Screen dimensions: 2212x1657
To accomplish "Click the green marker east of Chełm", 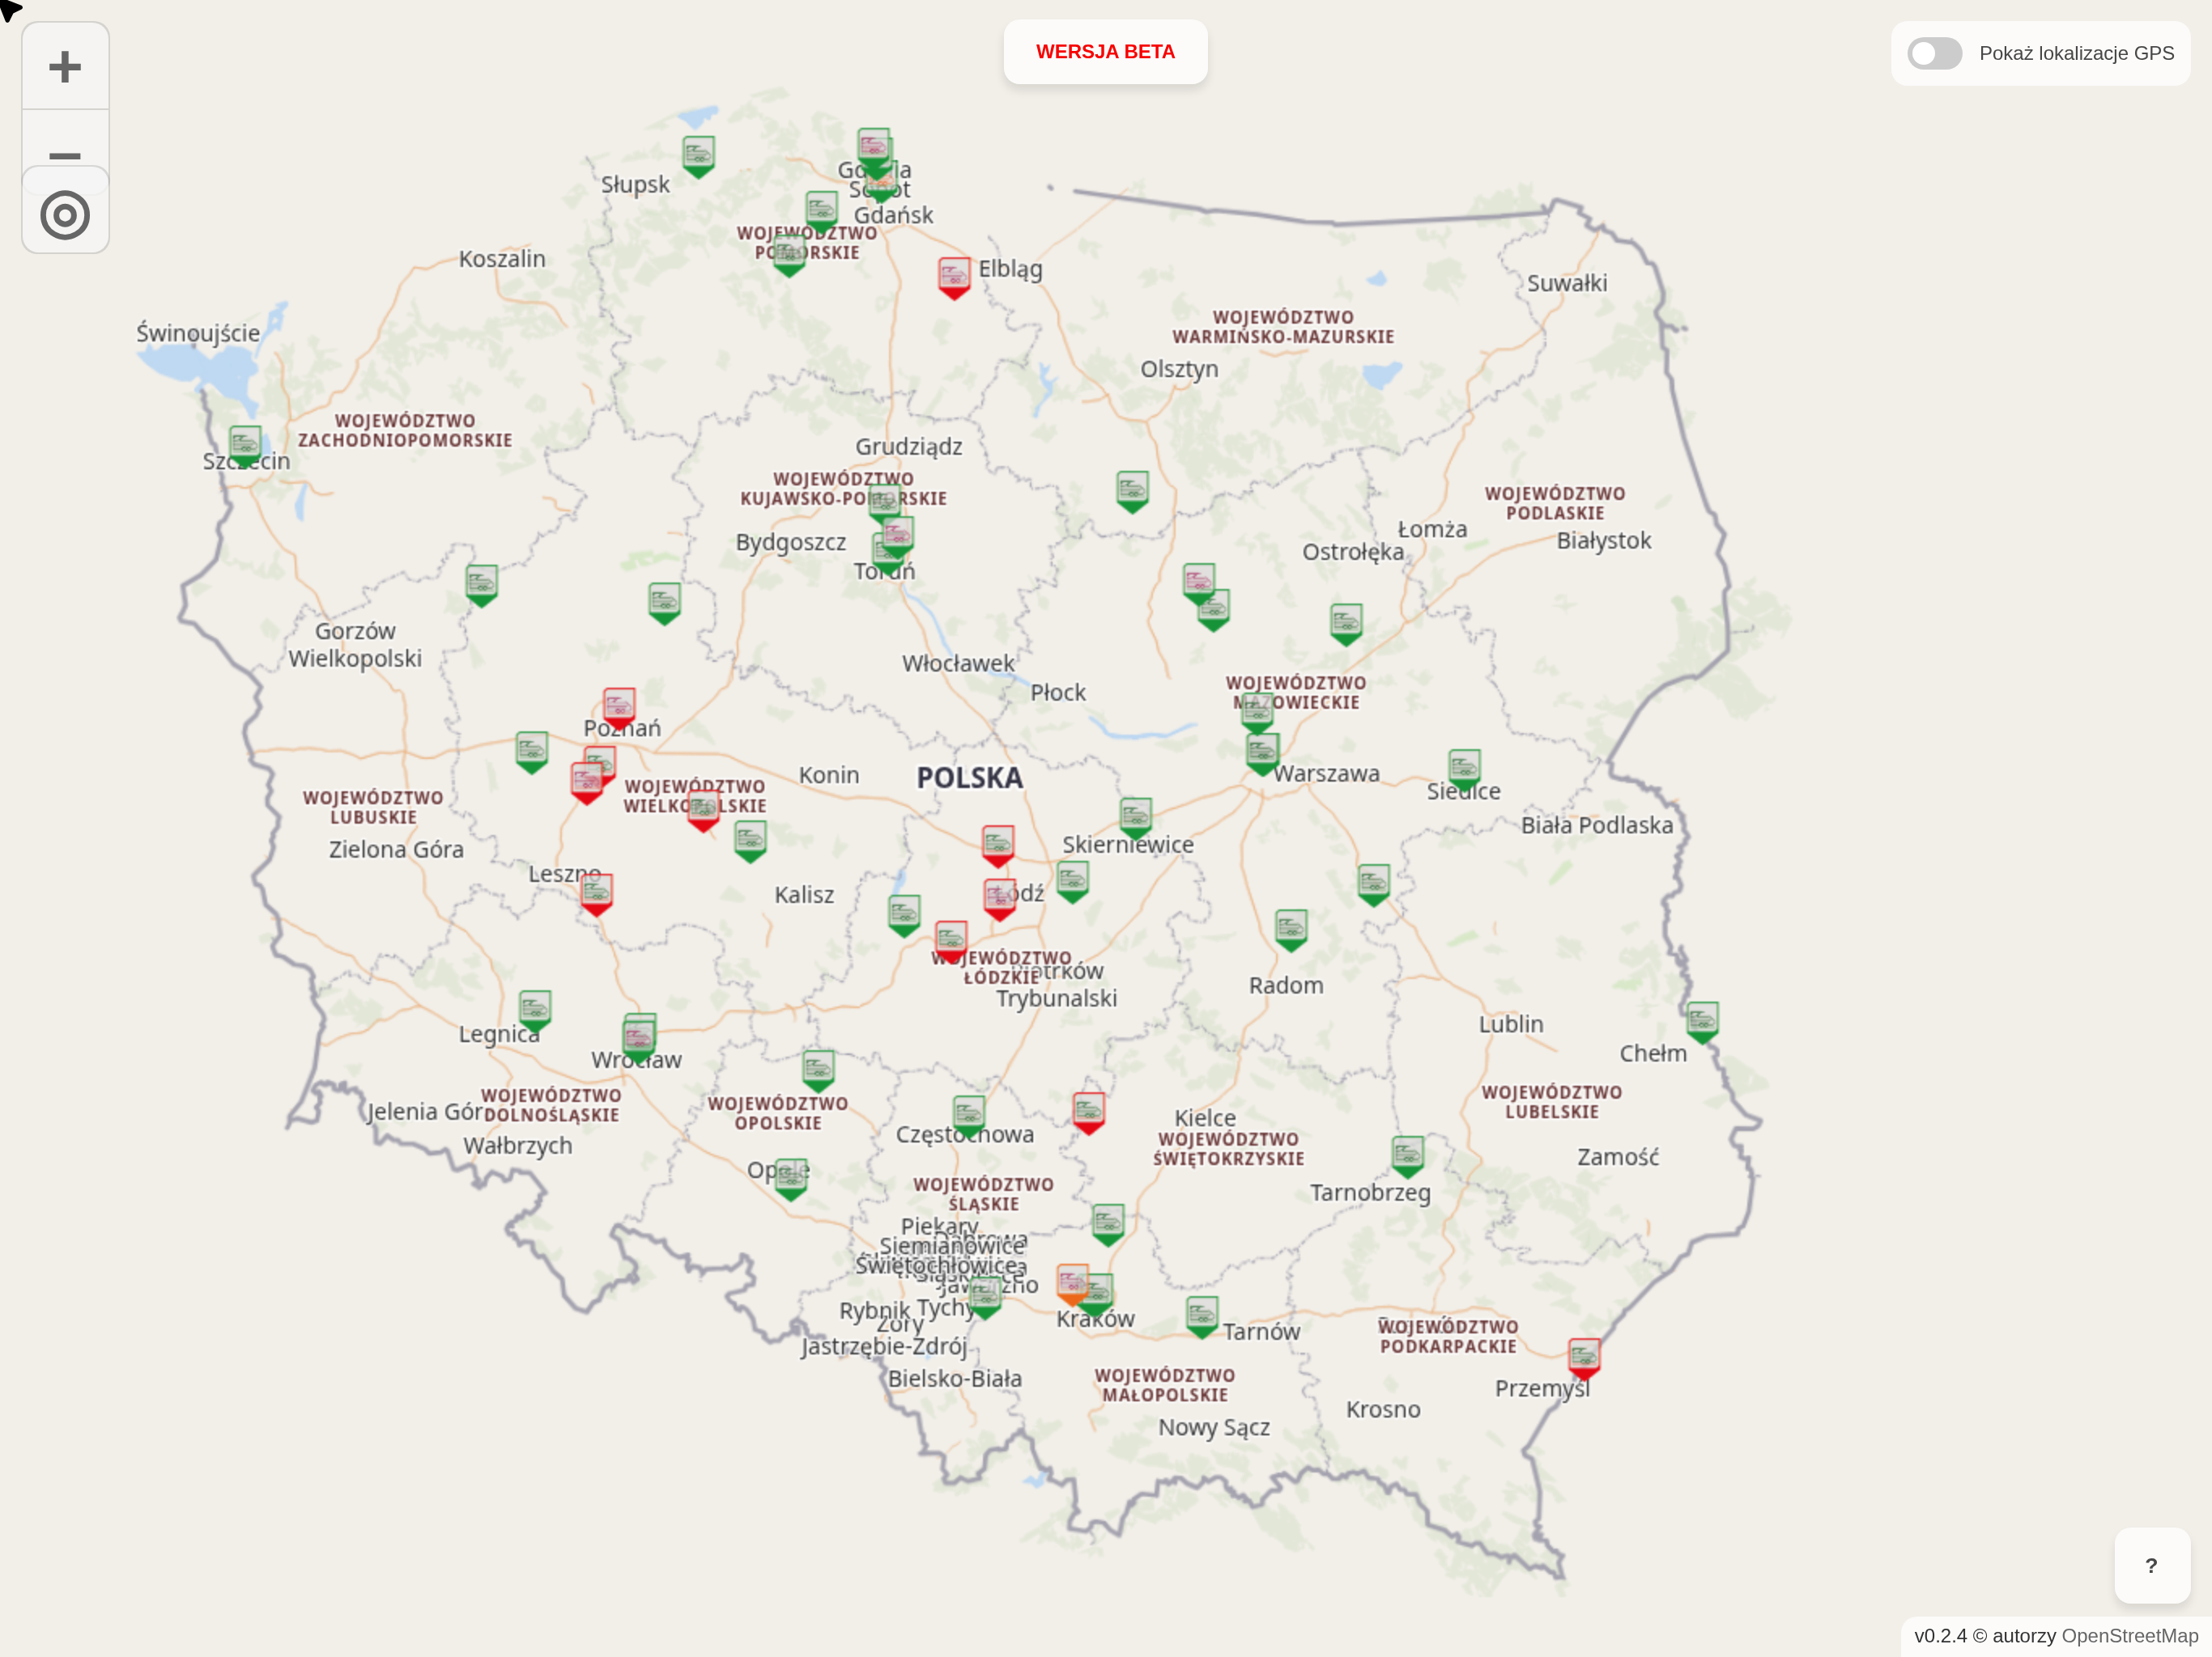I will coord(1701,1020).
